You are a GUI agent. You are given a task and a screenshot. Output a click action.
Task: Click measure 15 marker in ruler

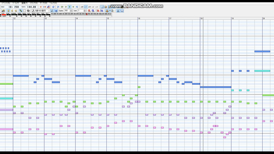(x=108, y=18)
